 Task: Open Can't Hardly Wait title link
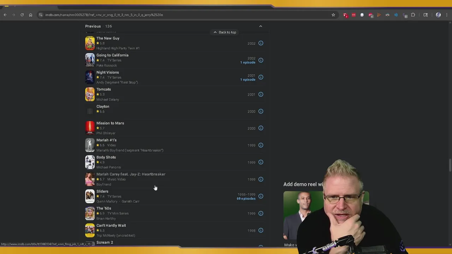pos(111,225)
